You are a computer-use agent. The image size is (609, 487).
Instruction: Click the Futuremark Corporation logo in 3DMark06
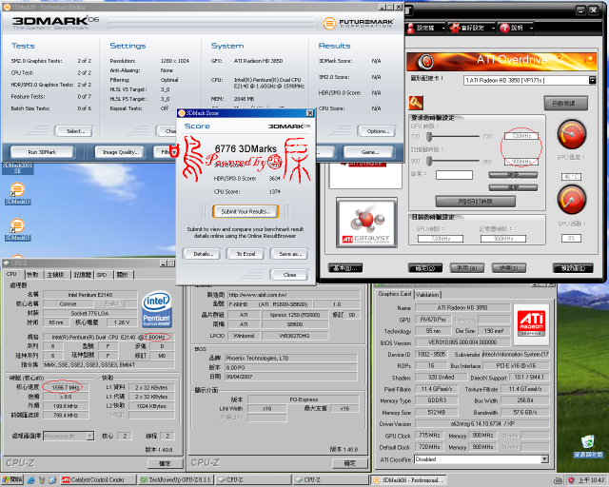358,24
